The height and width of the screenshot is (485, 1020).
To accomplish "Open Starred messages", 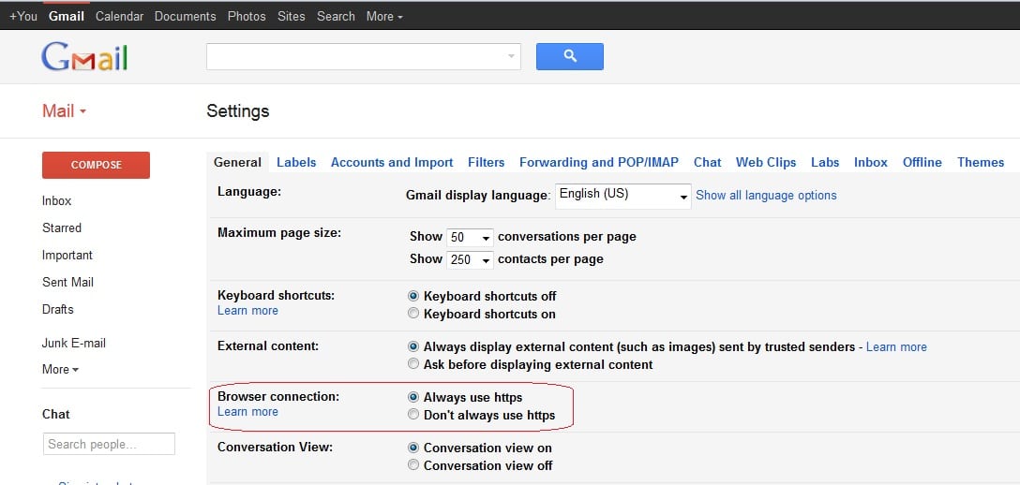I will click(62, 228).
